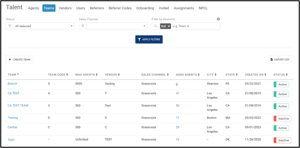Open the CA TEST team link
This screenshot has height=148, width=300.
point(14,93)
